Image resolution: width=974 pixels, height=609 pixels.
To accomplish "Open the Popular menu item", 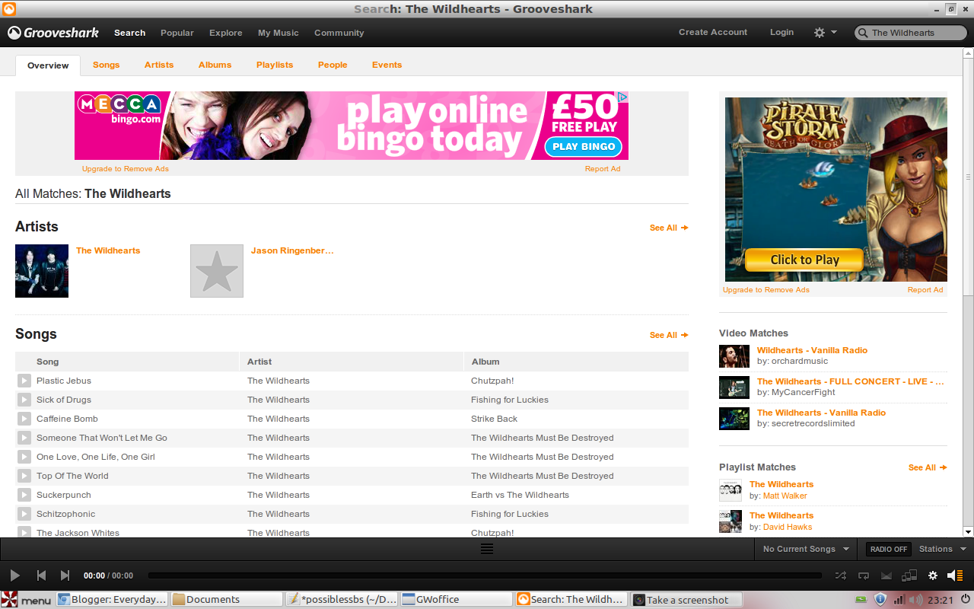I will tap(177, 33).
